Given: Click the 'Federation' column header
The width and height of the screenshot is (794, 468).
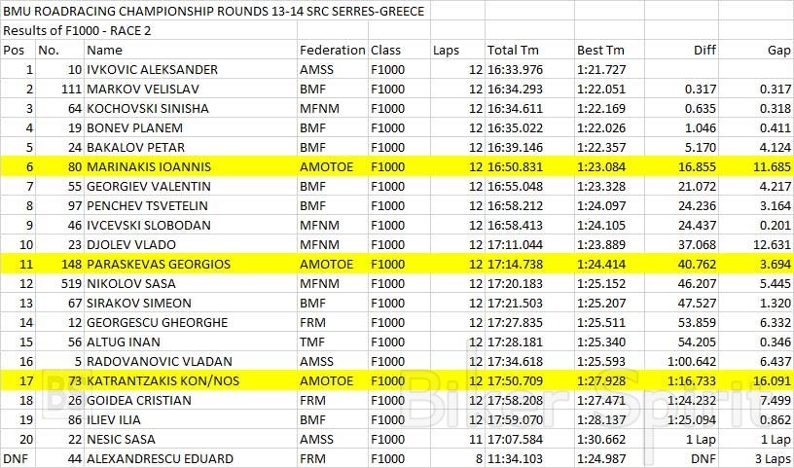Looking at the screenshot, I should click(x=332, y=50).
